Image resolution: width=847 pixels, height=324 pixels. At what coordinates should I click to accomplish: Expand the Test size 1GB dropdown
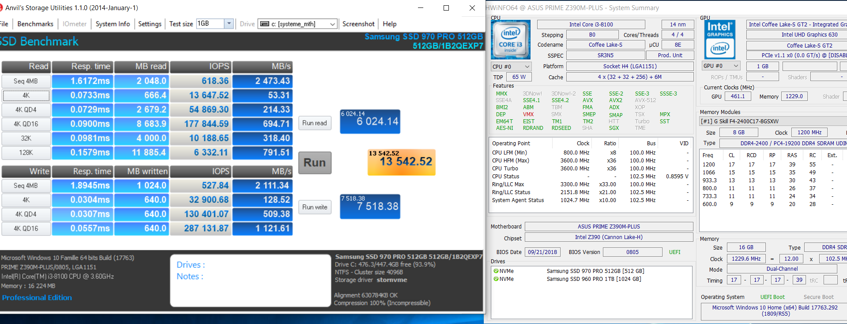[229, 24]
